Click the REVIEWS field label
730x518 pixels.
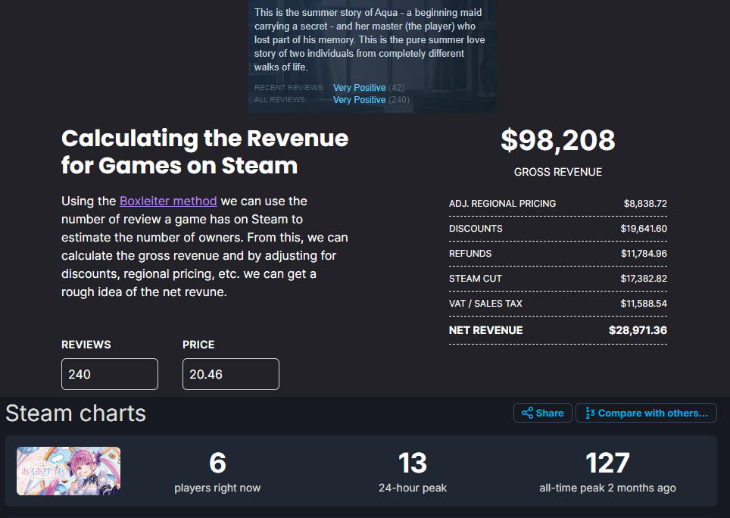pyautogui.click(x=86, y=345)
